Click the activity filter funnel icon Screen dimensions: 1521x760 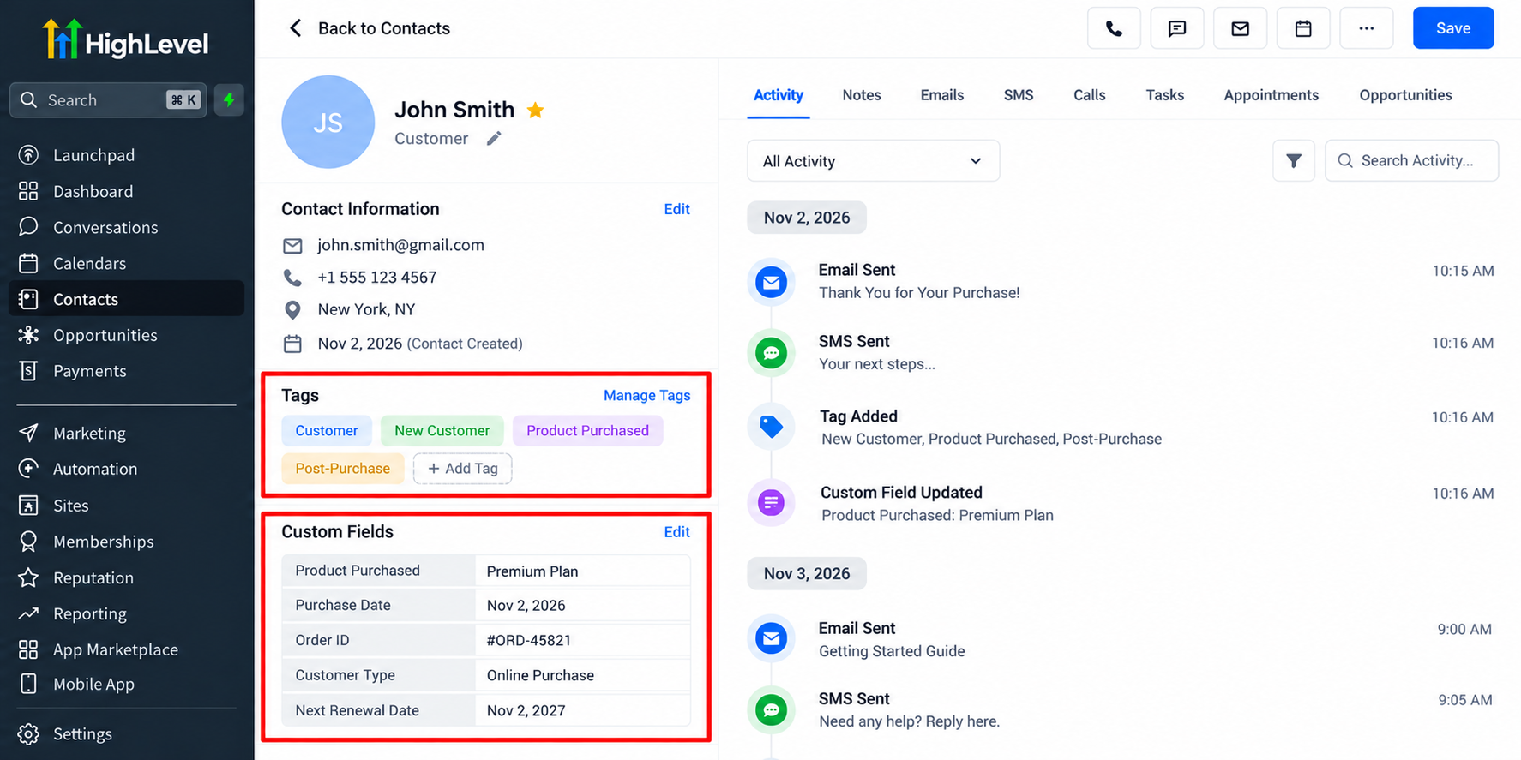coord(1294,160)
